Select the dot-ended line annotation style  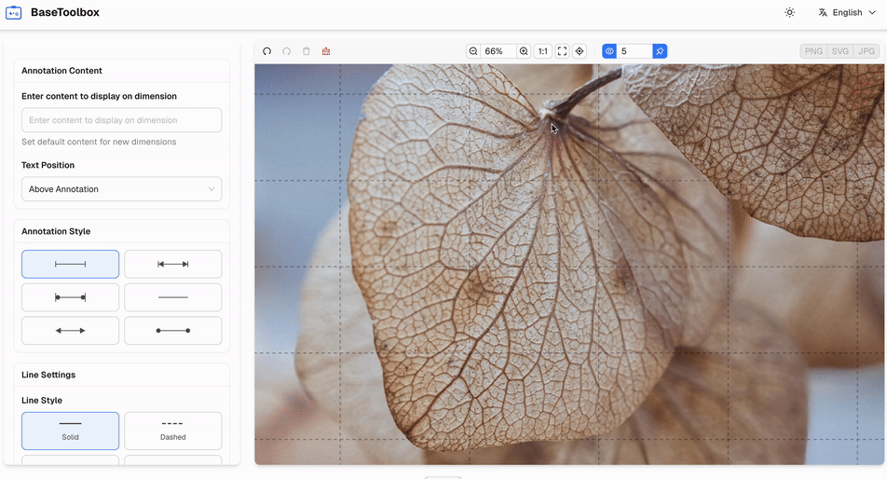pos(173,330)
